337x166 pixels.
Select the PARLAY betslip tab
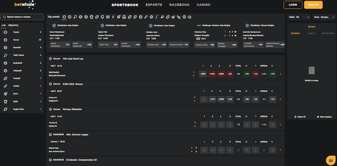click(311, 33)
